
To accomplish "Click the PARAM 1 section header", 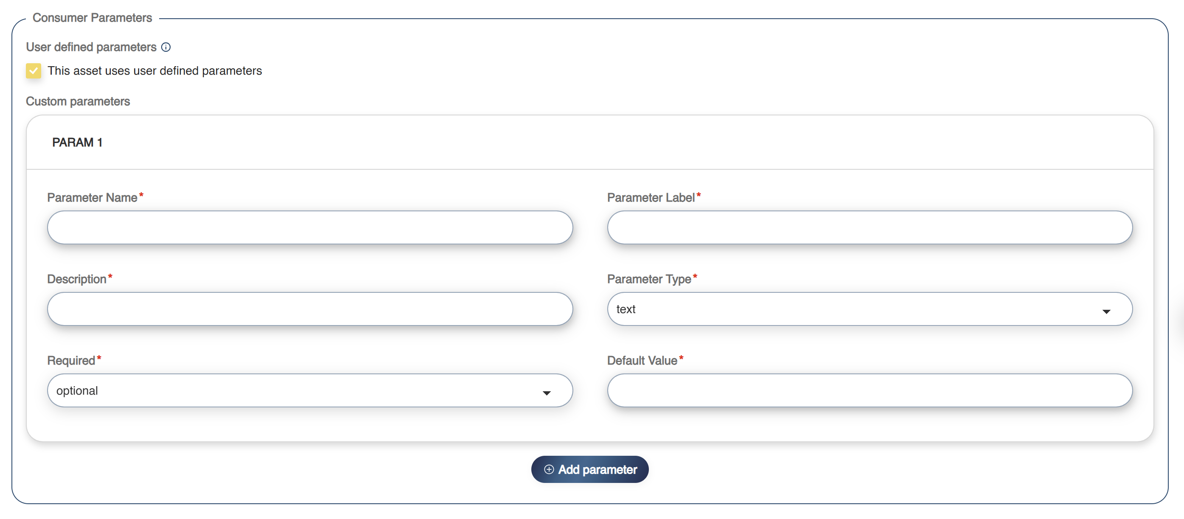I will [77, 143].
